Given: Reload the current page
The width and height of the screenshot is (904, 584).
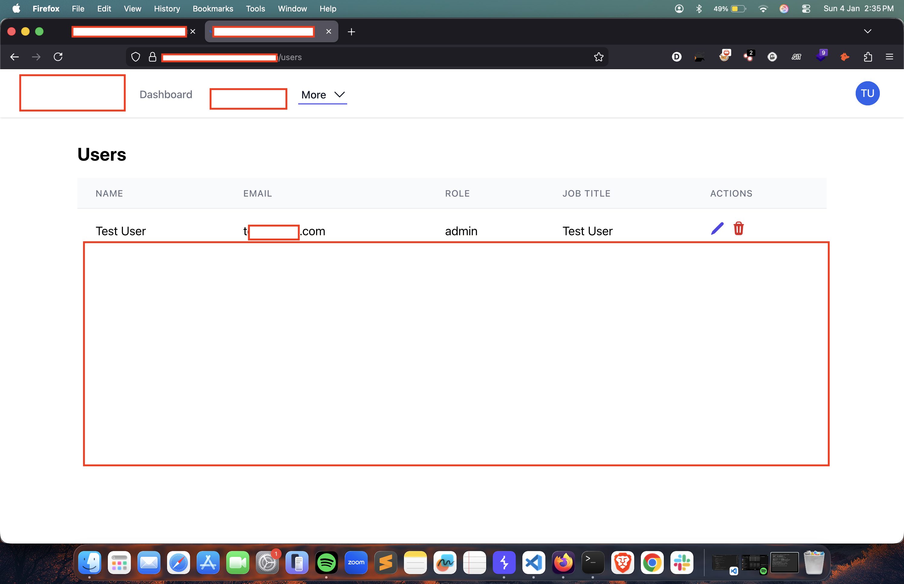Looking at the screenshot, I should coord(58,57).
